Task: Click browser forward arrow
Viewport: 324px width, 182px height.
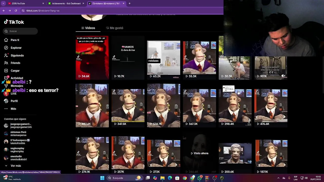Action: coord(10,11)
